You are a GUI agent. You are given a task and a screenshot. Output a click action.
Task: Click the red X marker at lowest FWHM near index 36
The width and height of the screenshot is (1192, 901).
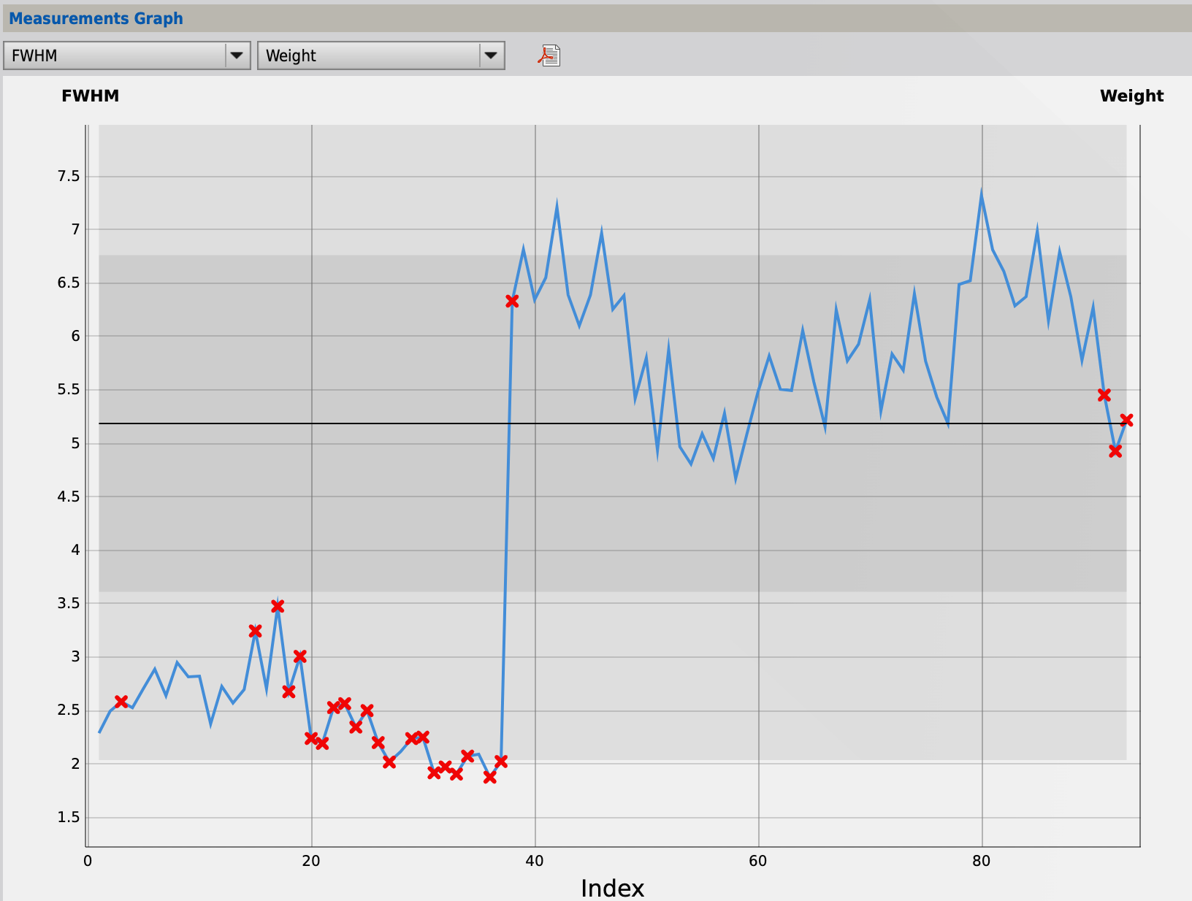(490, 778)
